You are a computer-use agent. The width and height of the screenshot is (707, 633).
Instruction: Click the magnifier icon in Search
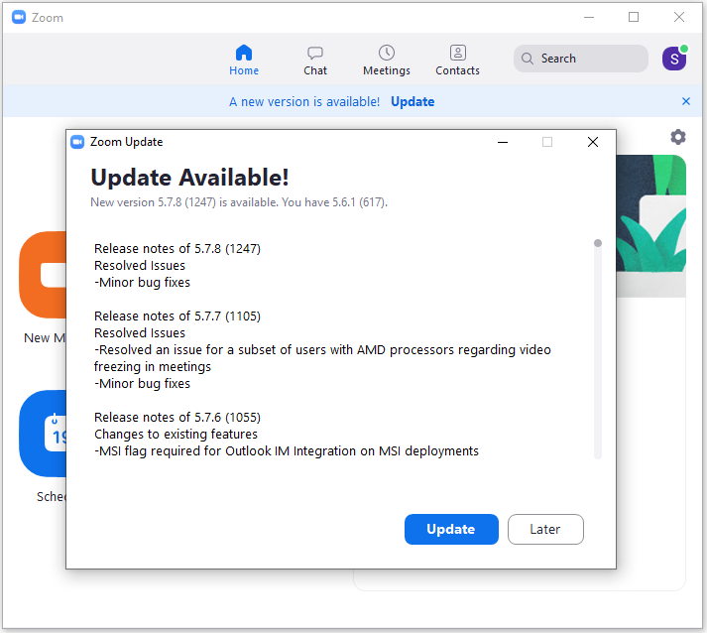point(528,59)
